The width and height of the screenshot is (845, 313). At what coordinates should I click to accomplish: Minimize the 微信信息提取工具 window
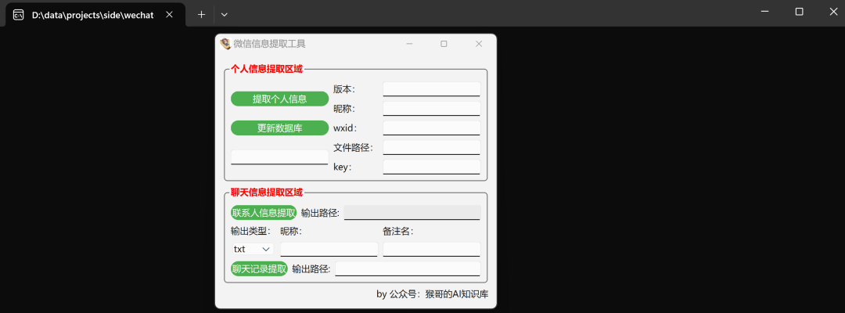tap(409, 44)
